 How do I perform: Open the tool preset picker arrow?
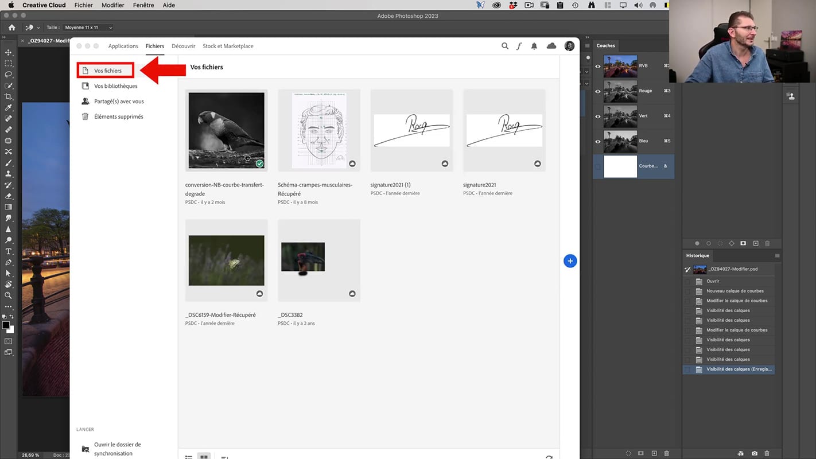[x=38, y=28]
